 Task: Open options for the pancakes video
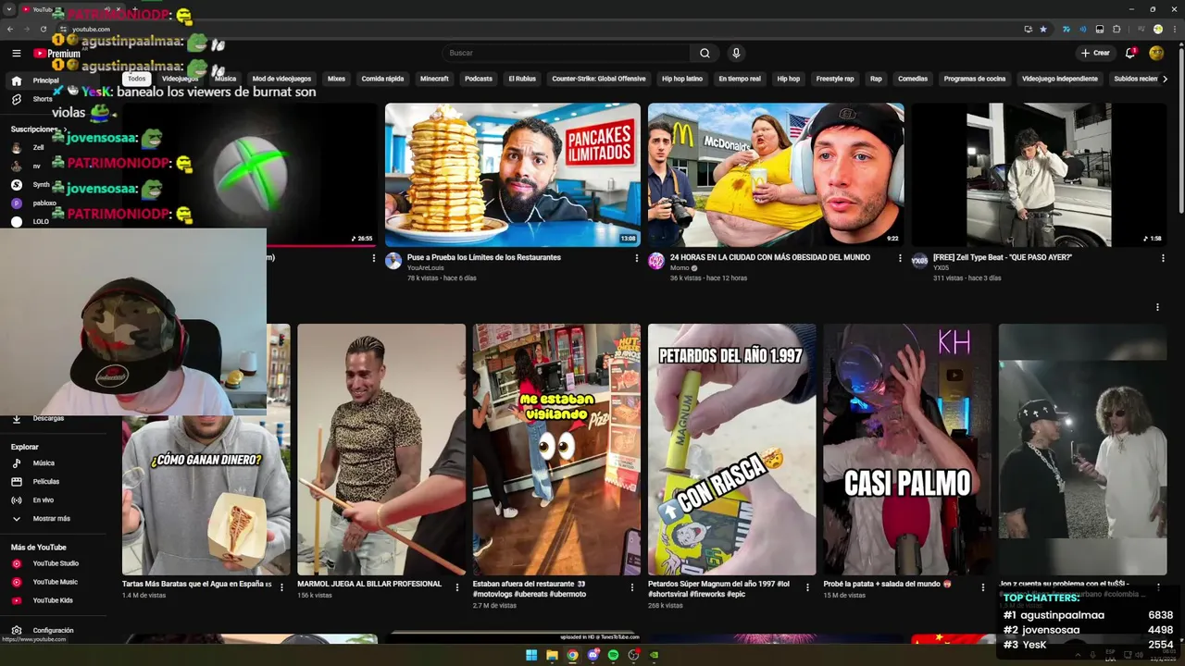pyautogui.click(x=636, y=258)
